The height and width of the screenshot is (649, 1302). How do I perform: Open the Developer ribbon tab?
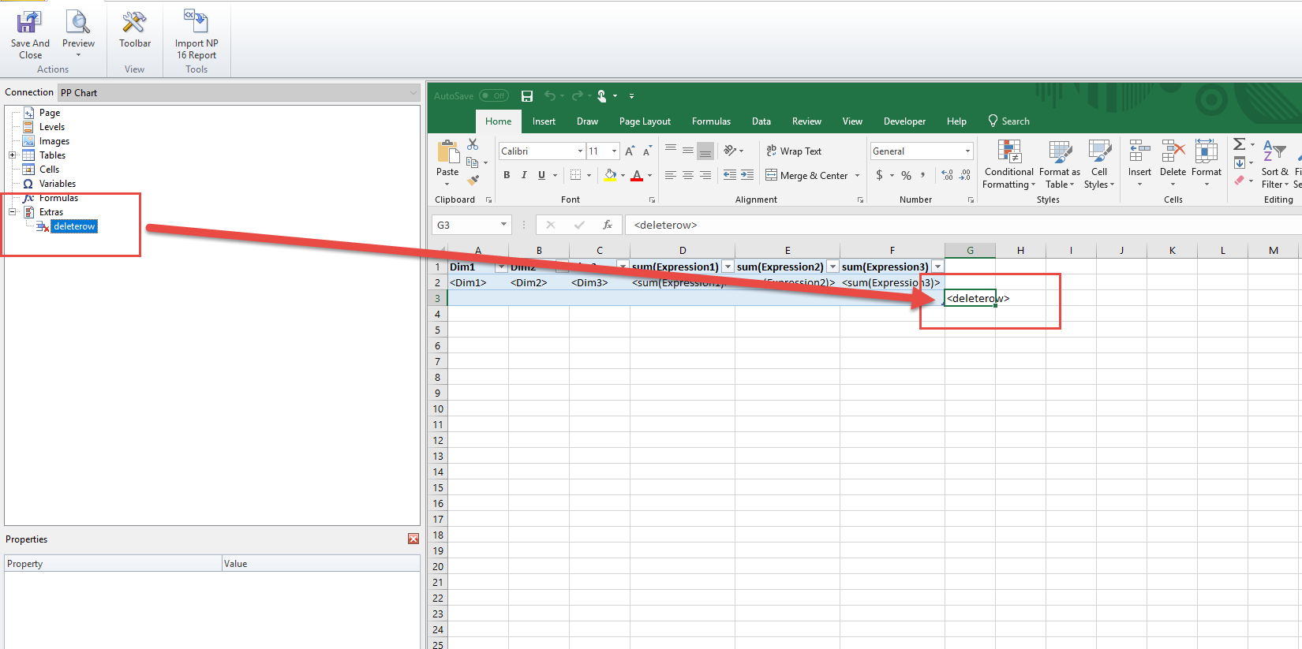coord(904,121)
